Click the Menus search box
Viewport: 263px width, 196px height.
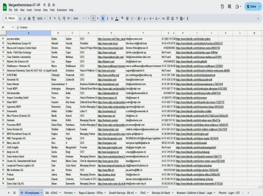tap(10, 18)
